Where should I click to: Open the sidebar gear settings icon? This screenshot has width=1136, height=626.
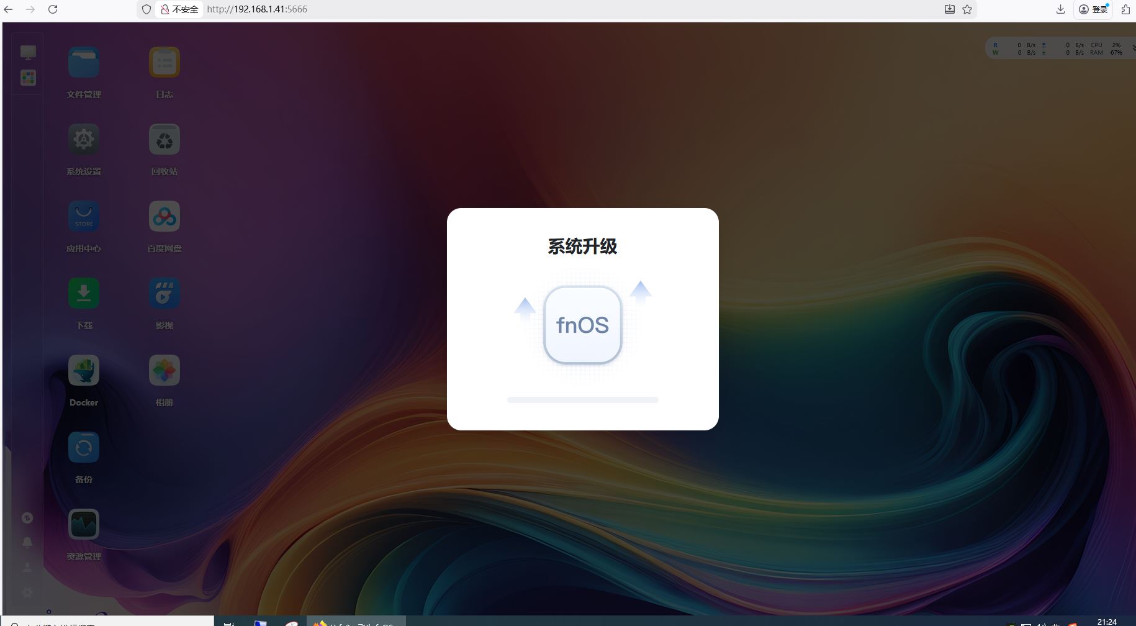pos(27,592)
